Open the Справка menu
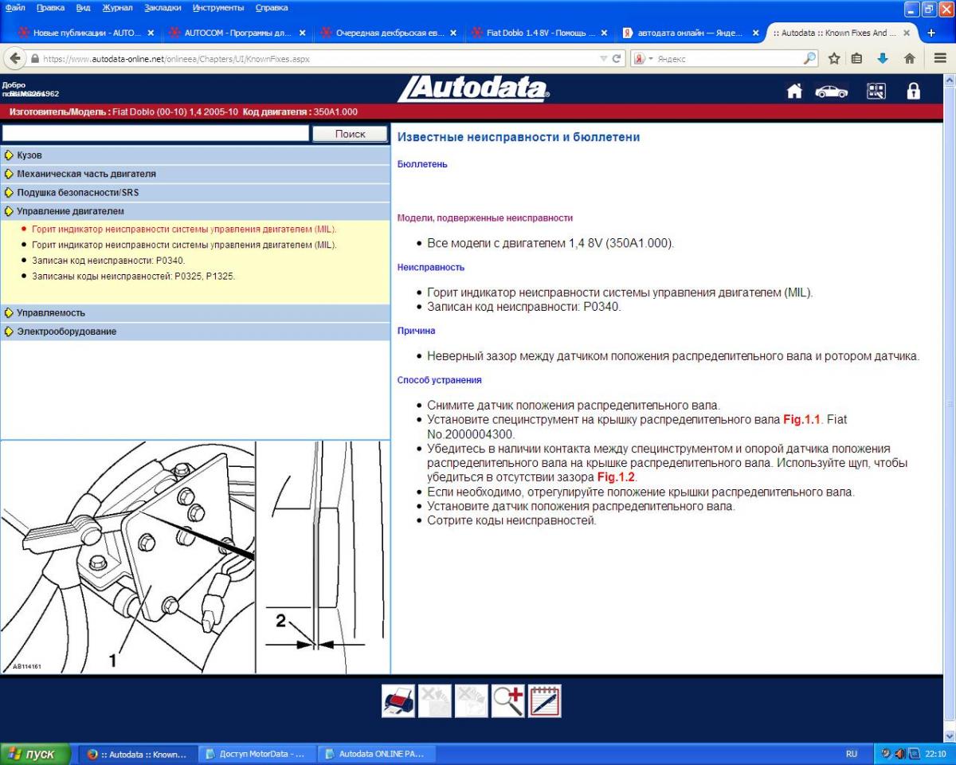Viewport: 956px width, 765px height. [272, 8]
